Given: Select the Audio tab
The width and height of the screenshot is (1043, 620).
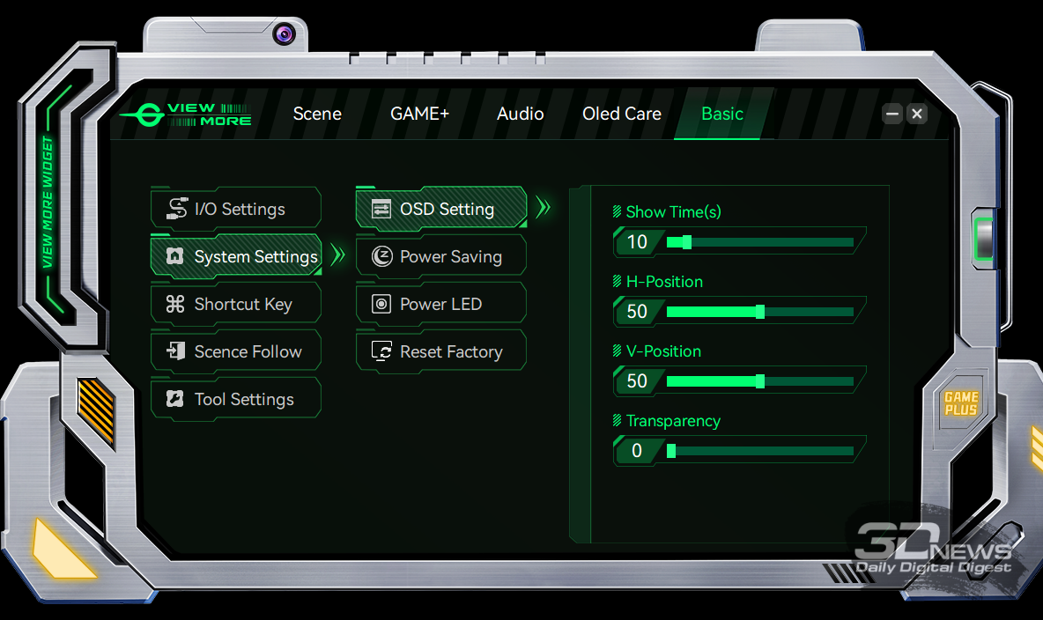Looking at the screenshot, I should tap(520, 114).
